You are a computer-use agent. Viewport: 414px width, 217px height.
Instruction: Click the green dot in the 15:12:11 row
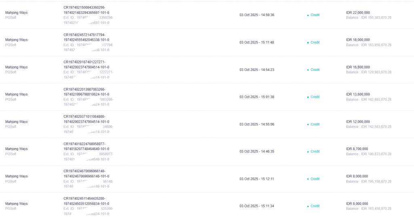308,179
